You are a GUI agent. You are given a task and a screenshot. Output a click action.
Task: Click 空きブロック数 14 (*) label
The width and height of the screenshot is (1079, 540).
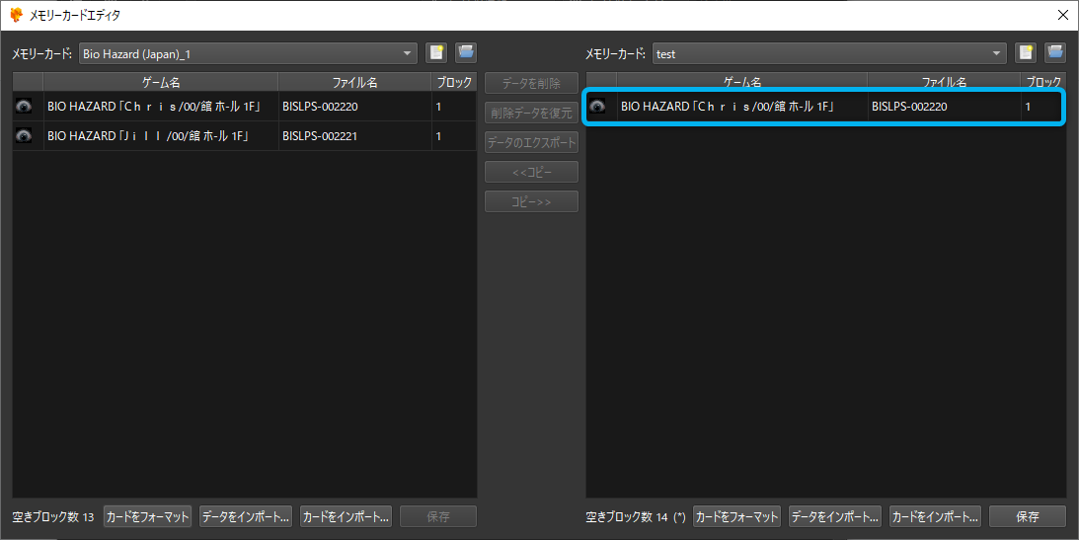tap(635, 516)
